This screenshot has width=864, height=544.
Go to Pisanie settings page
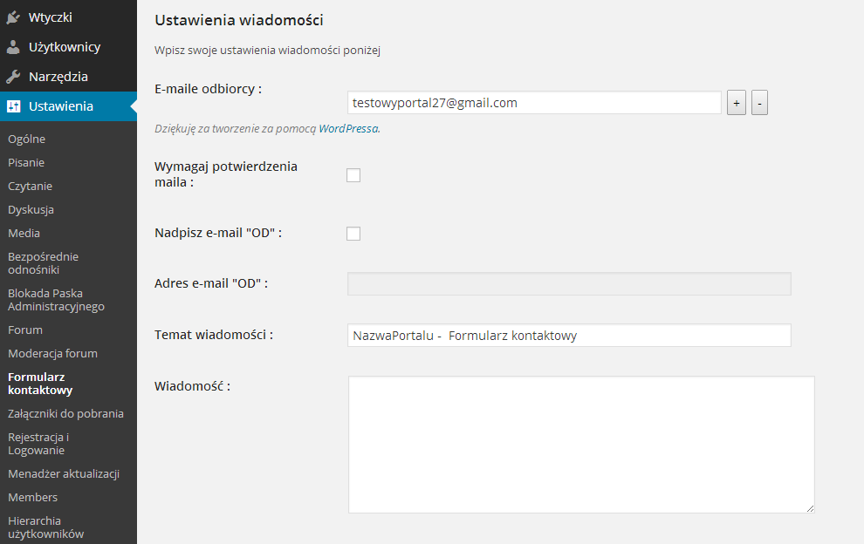pos(26,162)
